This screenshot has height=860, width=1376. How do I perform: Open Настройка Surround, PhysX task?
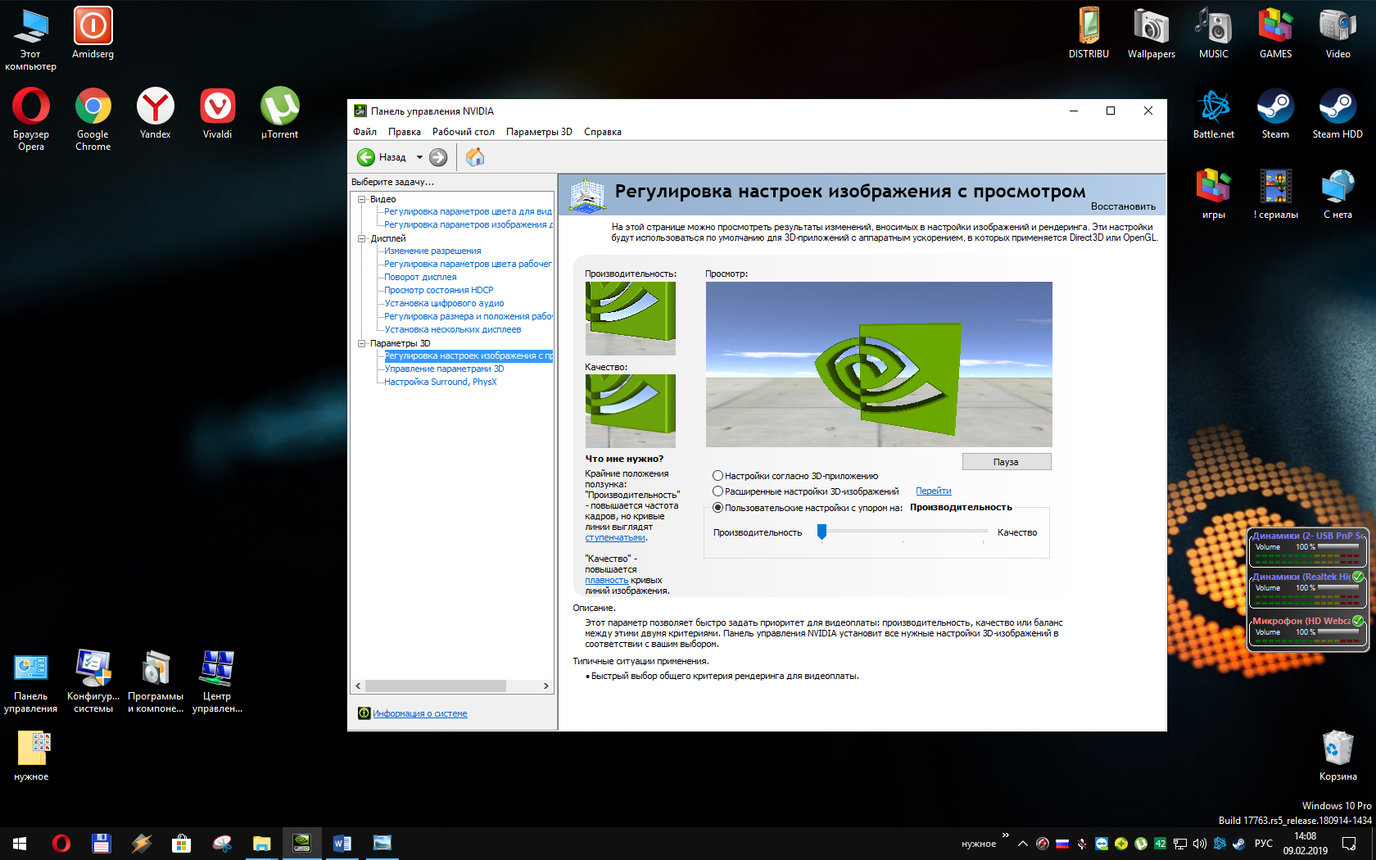coord(441,382)
